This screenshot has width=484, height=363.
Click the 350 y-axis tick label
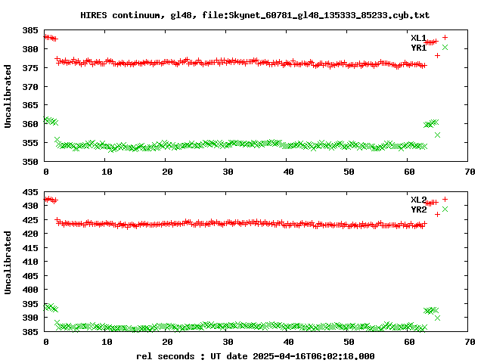tap(30, 161)
